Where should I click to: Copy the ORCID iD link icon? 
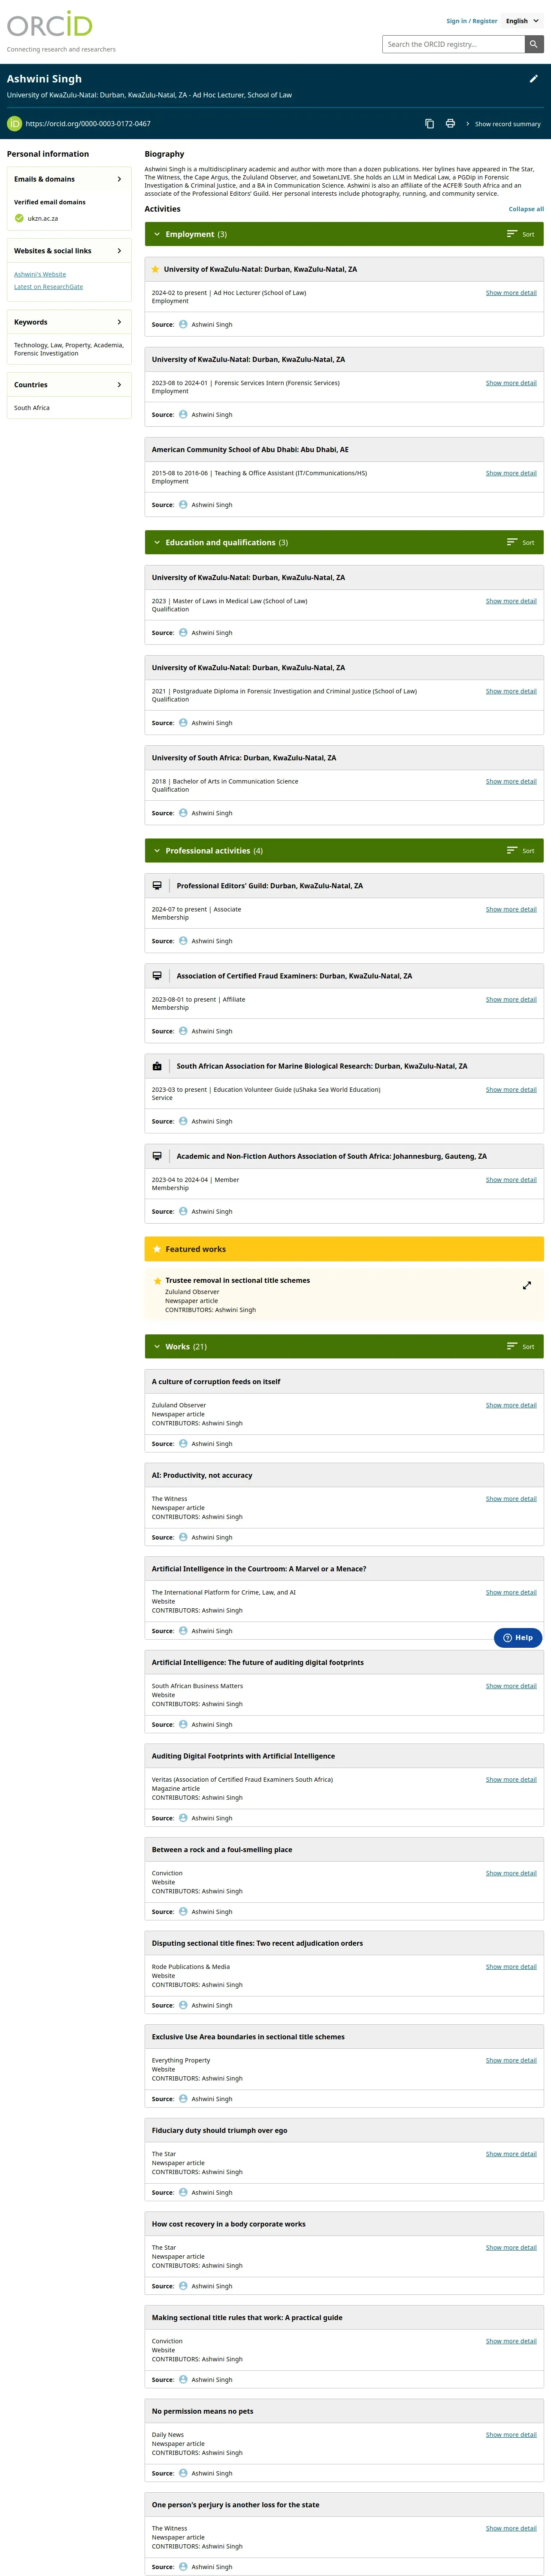tap(429, 124)
